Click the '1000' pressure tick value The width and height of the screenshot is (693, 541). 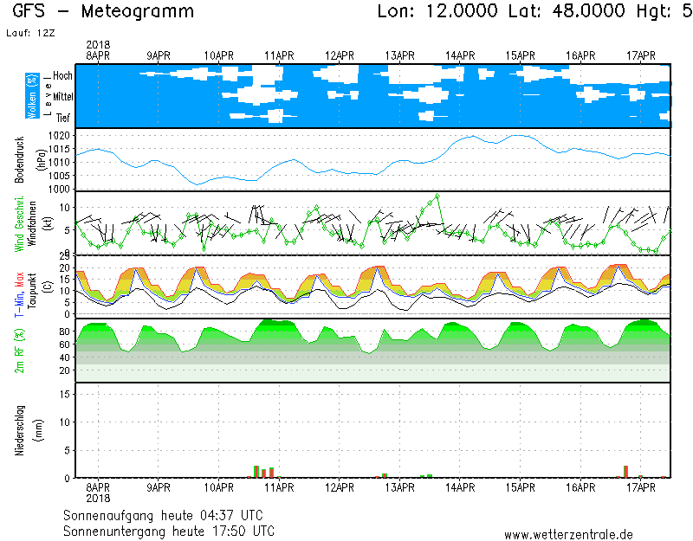(59, 189)
